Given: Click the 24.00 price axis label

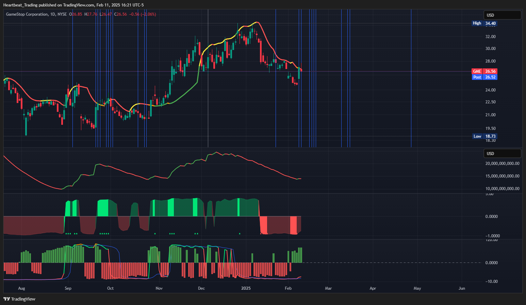Looking at the screenshot, I should 490,90.
